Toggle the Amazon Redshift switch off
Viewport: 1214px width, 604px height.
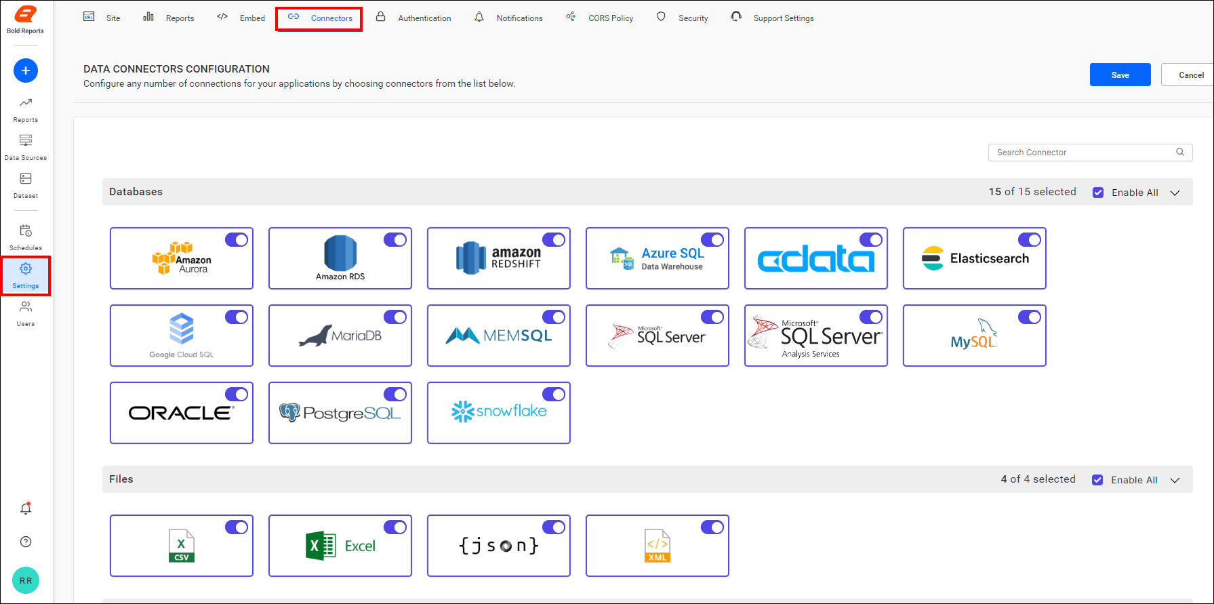[x=554, y=239]
